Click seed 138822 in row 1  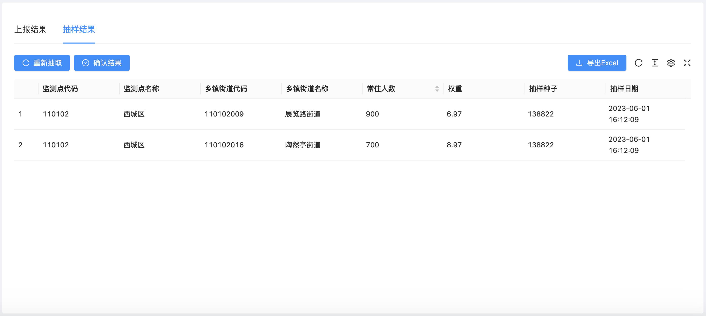pos(541,114)
